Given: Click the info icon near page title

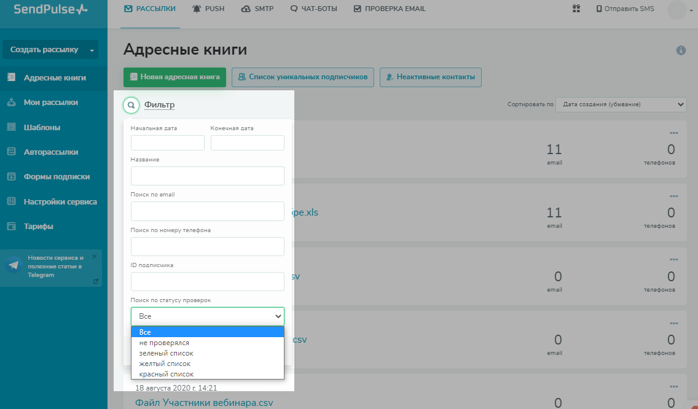Looking at the screenshot, I should pyautogui.click(x=681, y=50).
